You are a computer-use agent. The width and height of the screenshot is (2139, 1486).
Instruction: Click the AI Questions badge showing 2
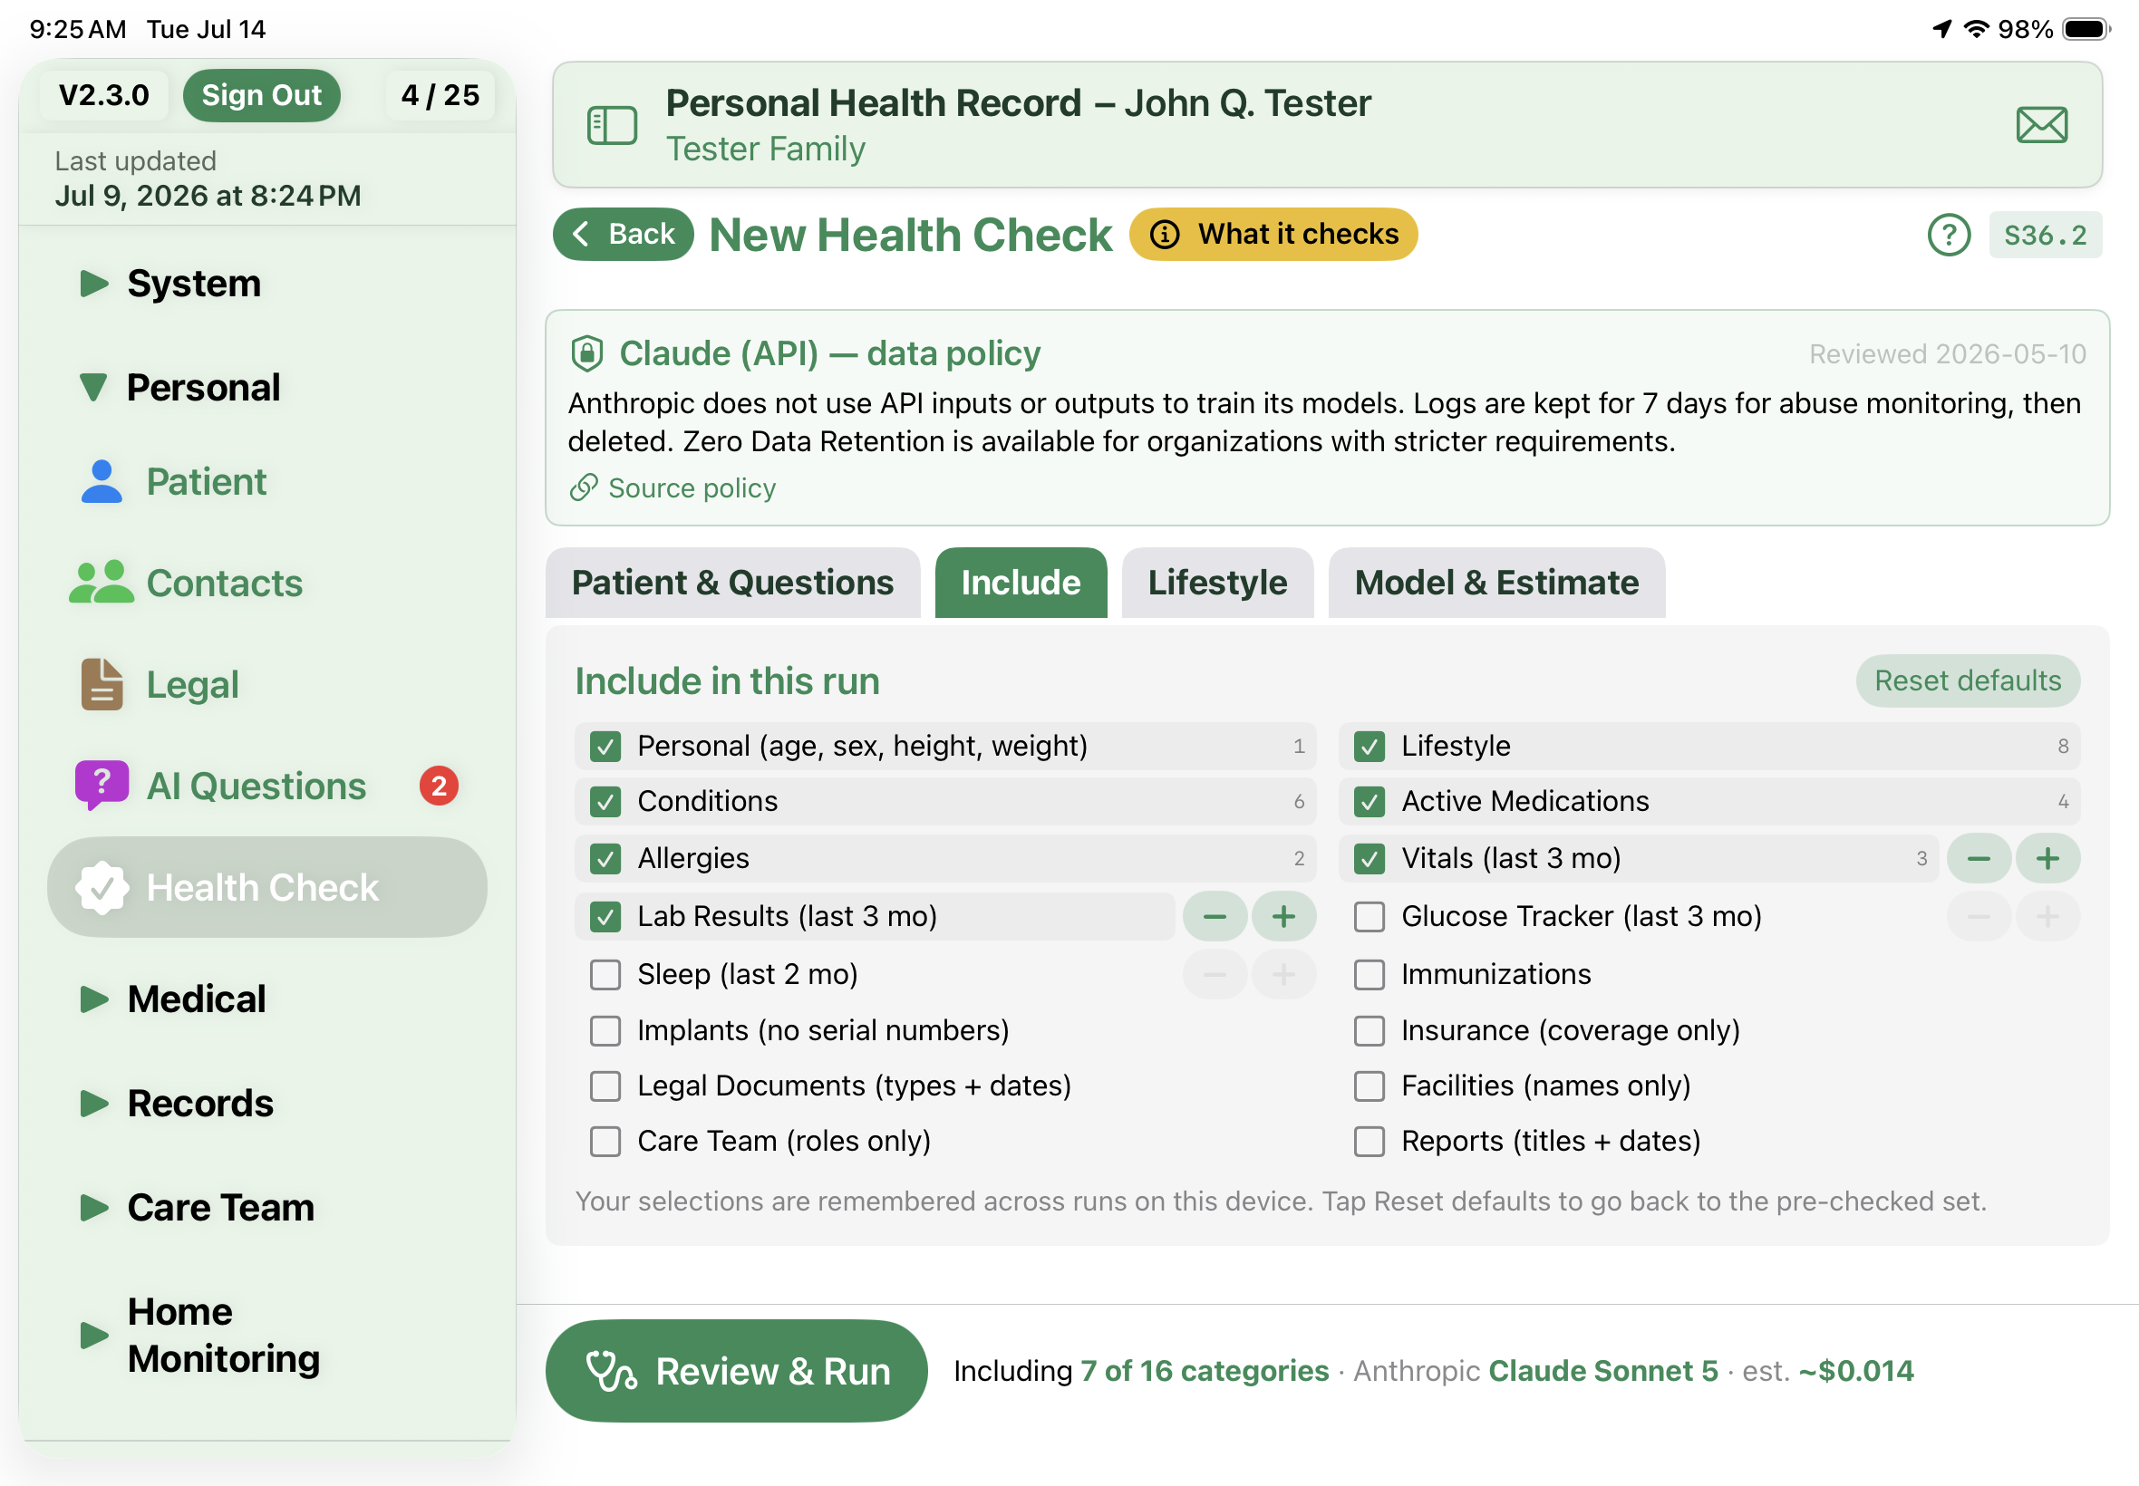pos(439,786)
